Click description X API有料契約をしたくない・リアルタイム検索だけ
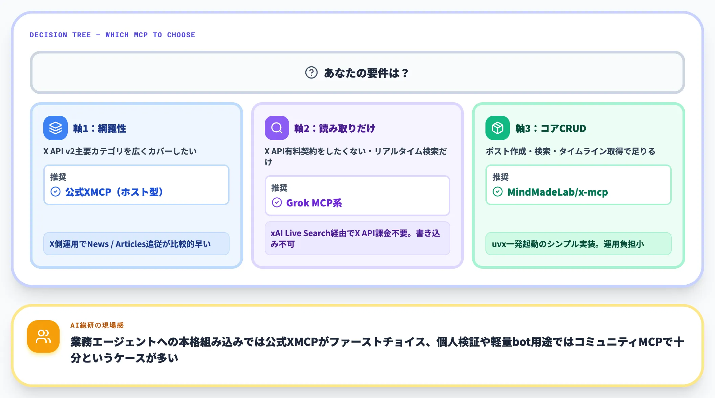This screenshot has width=715, height=398. (x=356, y=157)
